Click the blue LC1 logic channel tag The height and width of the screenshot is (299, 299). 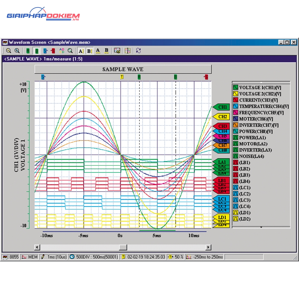pos(221,199)
